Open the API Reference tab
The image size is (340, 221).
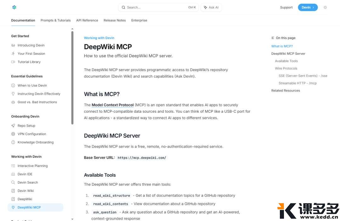[87, 20]
